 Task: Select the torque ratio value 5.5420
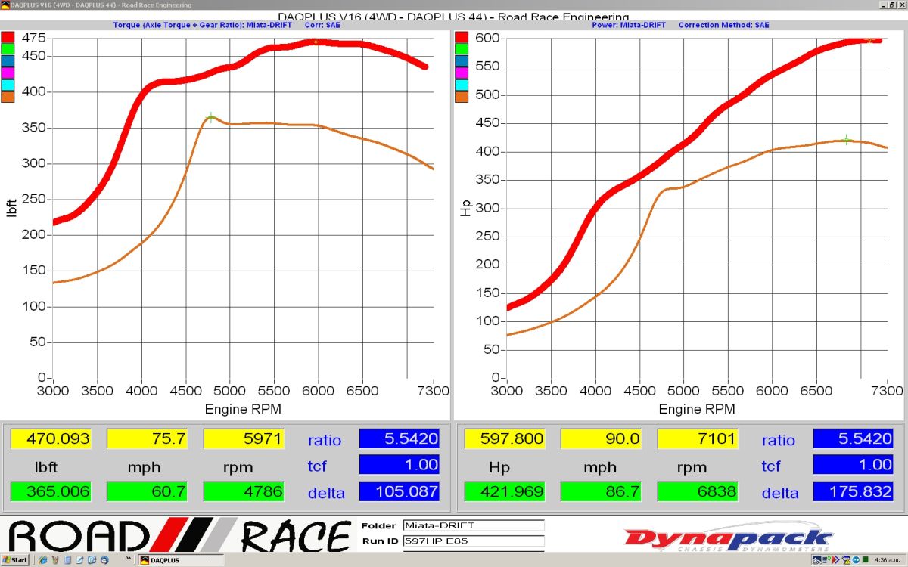(400, 439)
